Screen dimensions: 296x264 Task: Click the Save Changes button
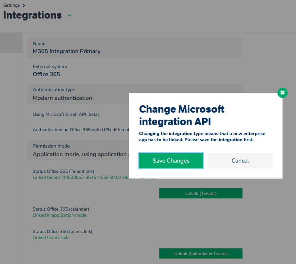171,161
